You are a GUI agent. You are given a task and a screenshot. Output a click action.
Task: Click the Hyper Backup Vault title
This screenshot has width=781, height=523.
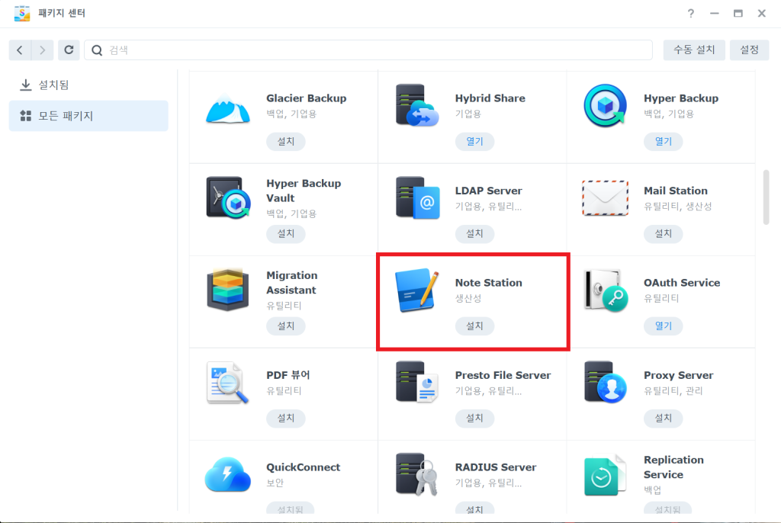[304, 191]
